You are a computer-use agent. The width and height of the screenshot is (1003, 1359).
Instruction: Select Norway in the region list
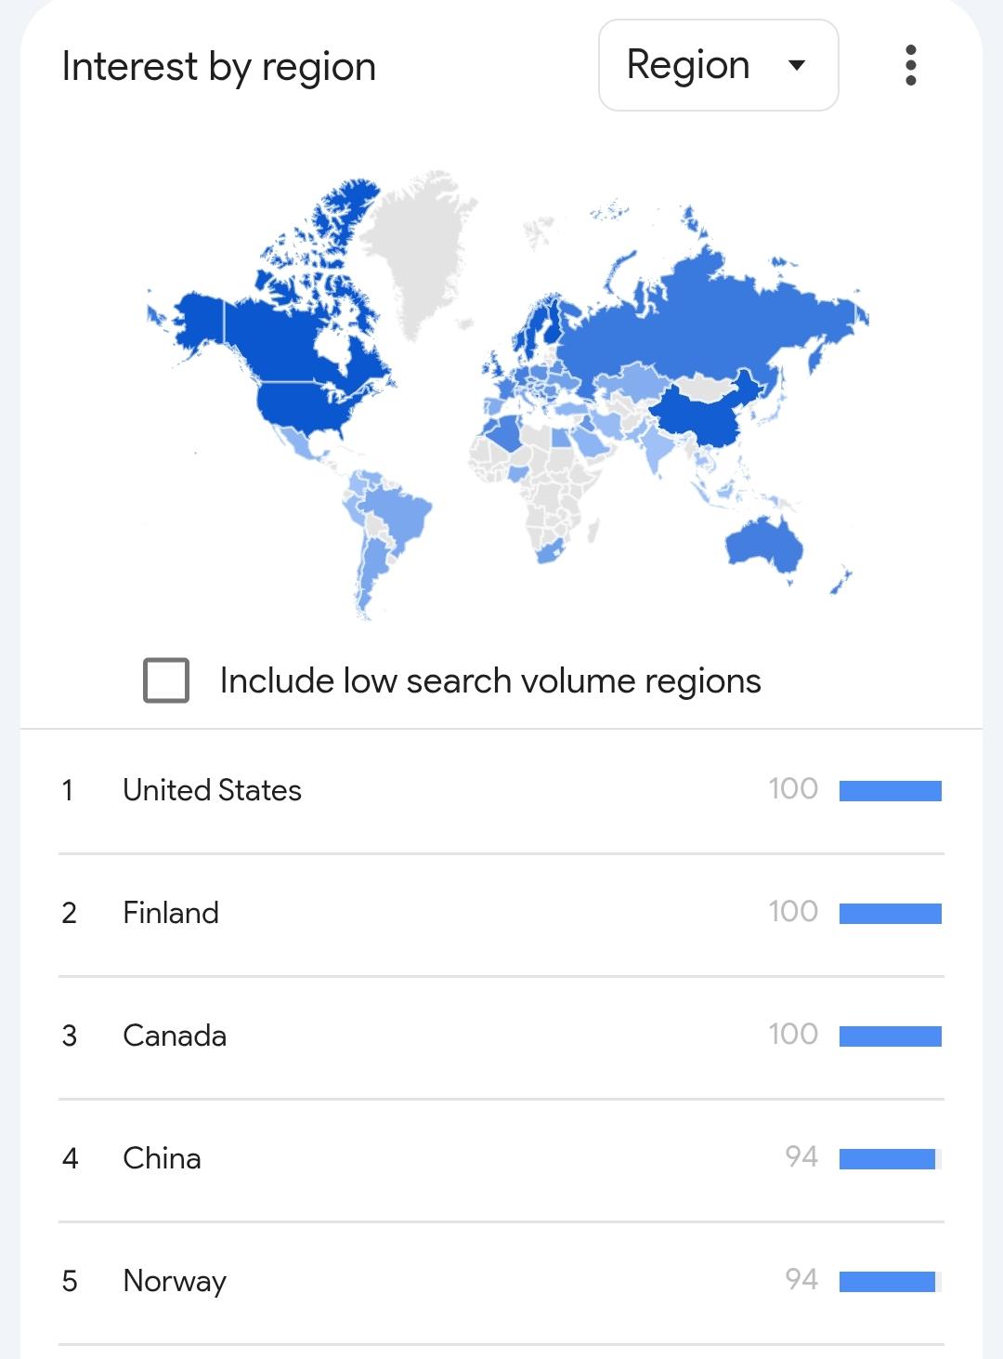175,1281
